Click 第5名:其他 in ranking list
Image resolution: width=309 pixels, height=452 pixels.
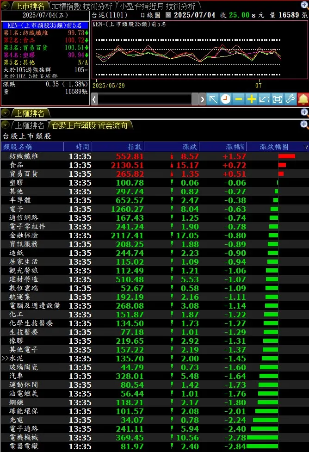[x=45, y=62]
